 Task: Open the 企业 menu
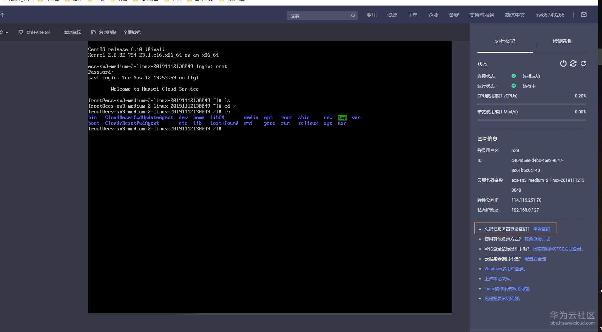(433, 15)
